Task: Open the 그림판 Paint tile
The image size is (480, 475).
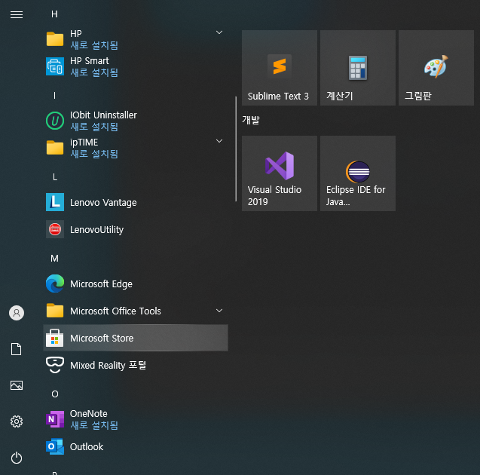Action: (436, 68)
